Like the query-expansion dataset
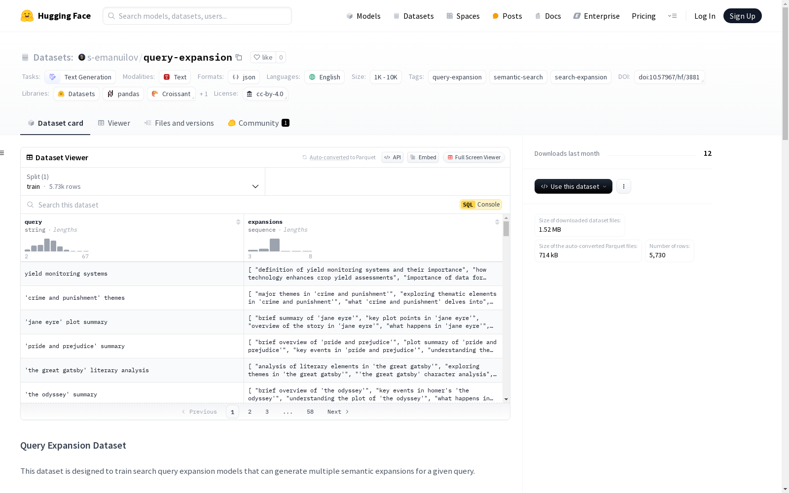 pyautogui.click(x=263, y=57)
